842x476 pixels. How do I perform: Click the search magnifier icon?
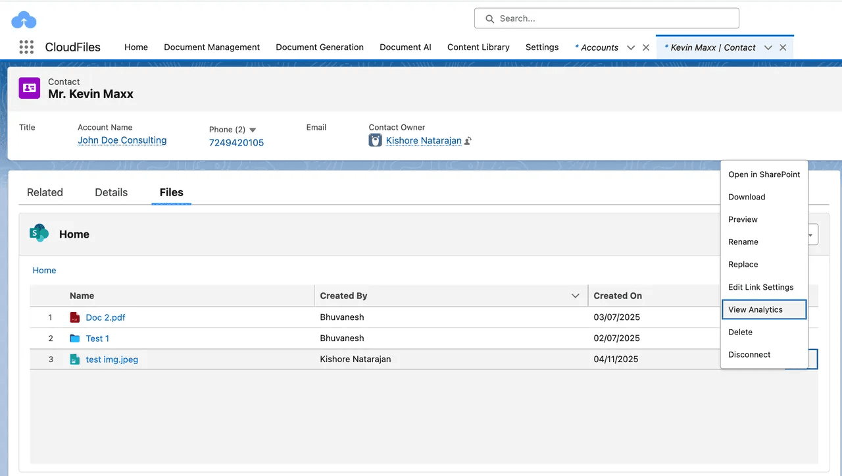pos(489,18)
